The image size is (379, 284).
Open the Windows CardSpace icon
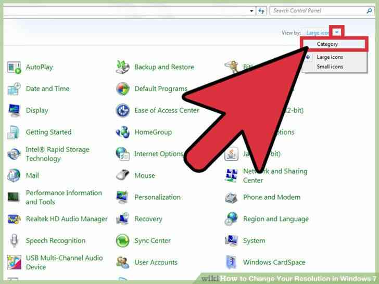pyautogui.click(x=231, y=262)
